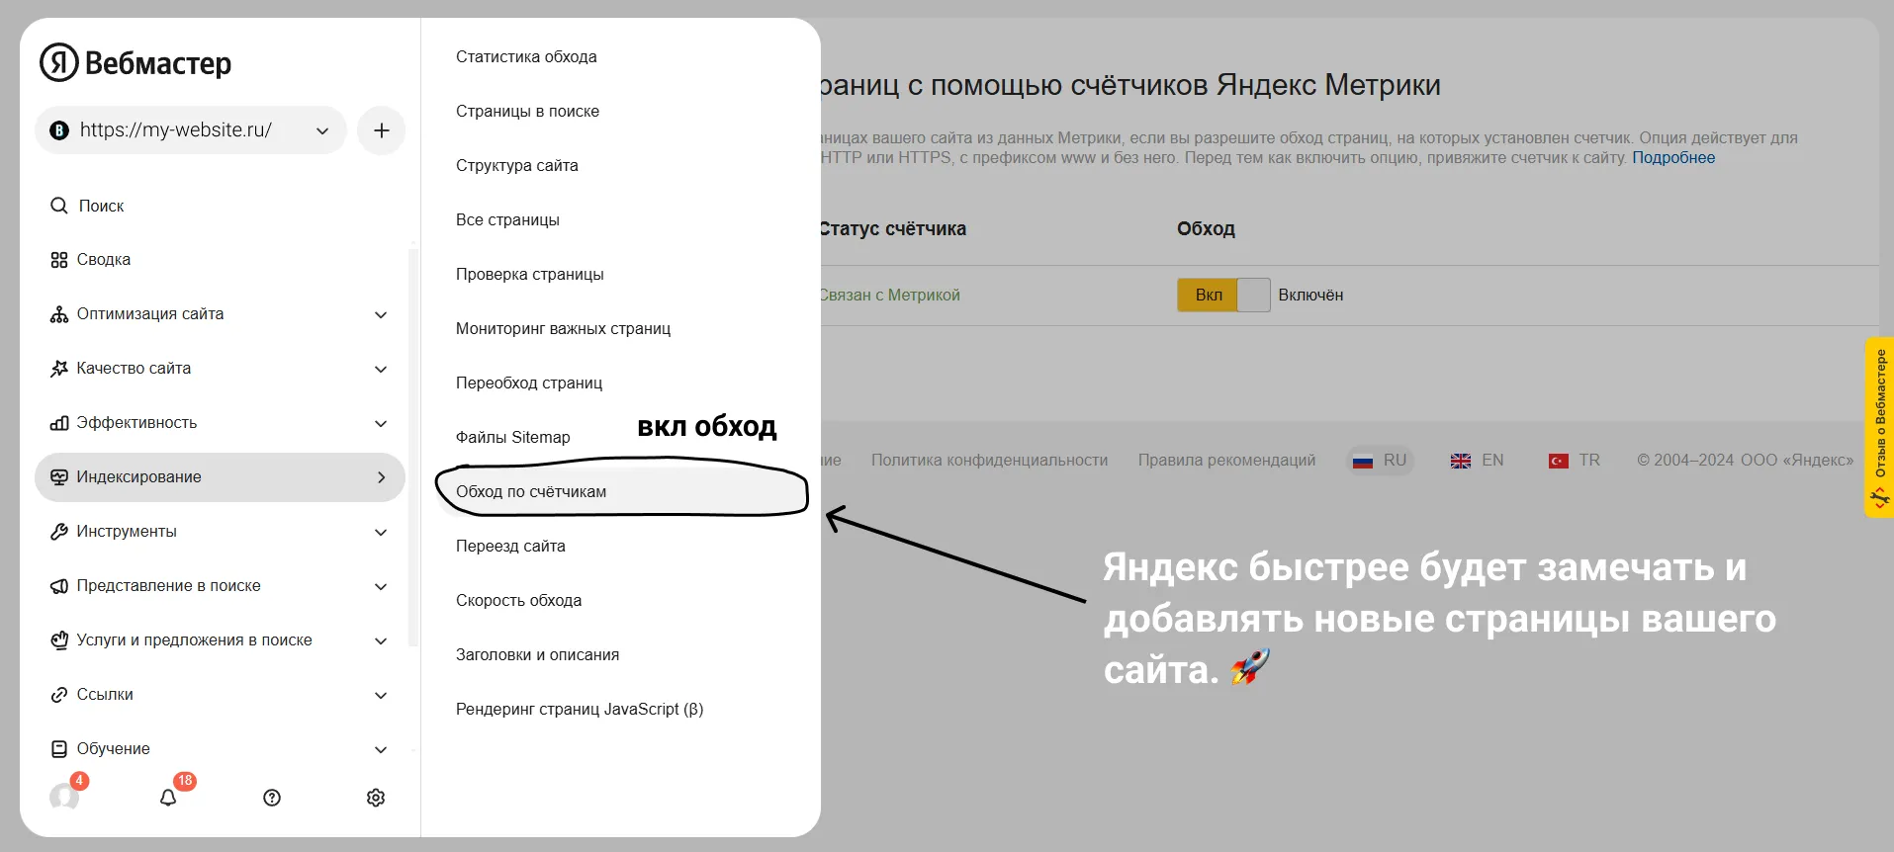
Task: Click the Индексирование icon
Action: tap(59, 477)
